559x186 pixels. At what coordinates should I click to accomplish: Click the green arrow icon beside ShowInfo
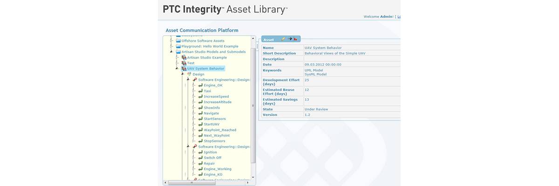click(x=200, y=108)
